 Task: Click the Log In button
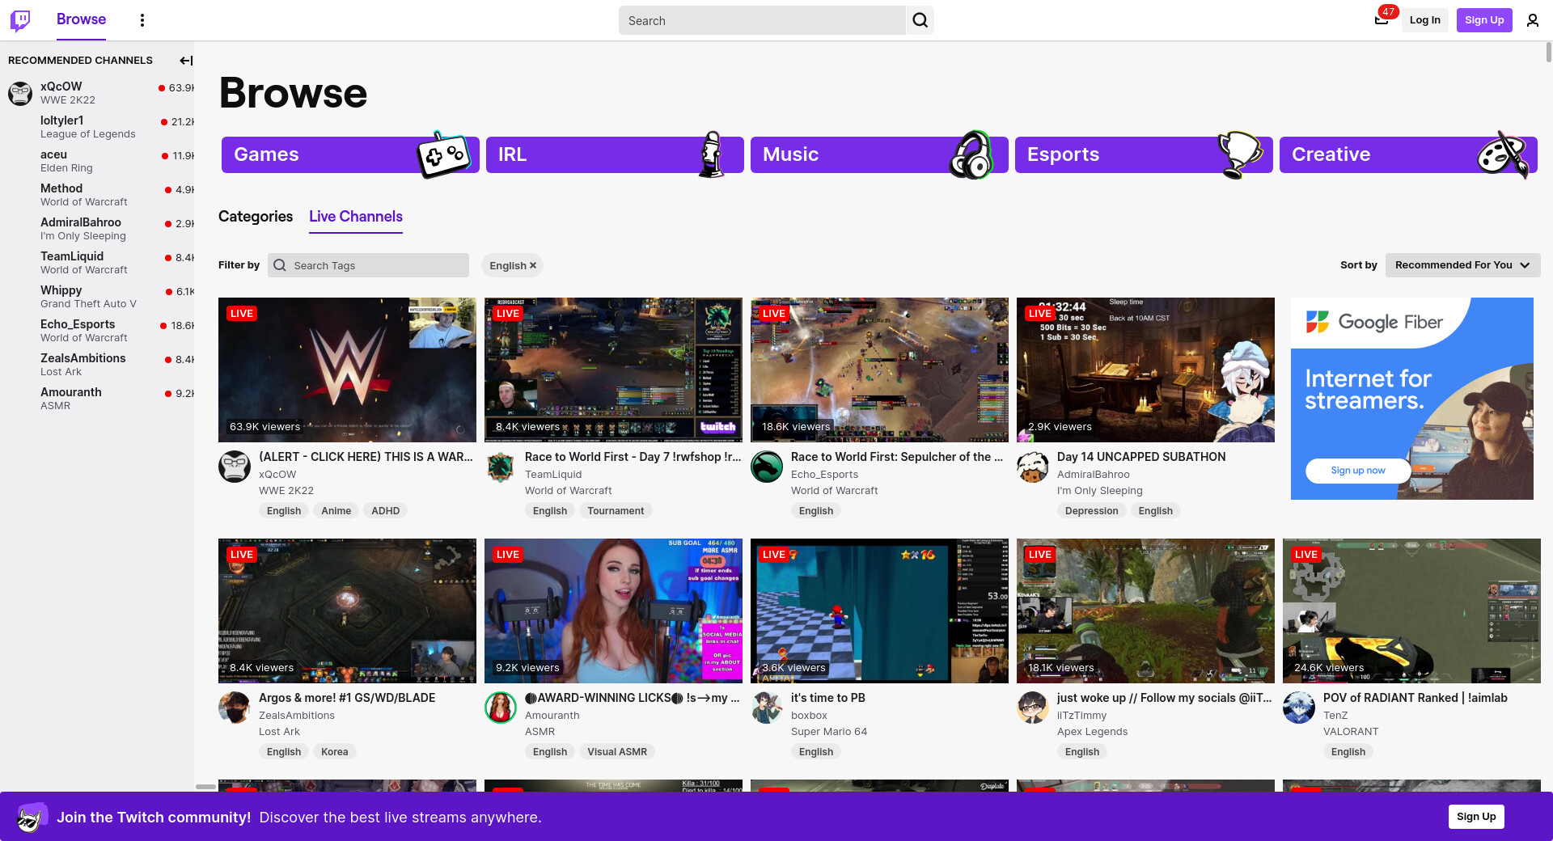pyautogui.click(x=1424, y=20)
